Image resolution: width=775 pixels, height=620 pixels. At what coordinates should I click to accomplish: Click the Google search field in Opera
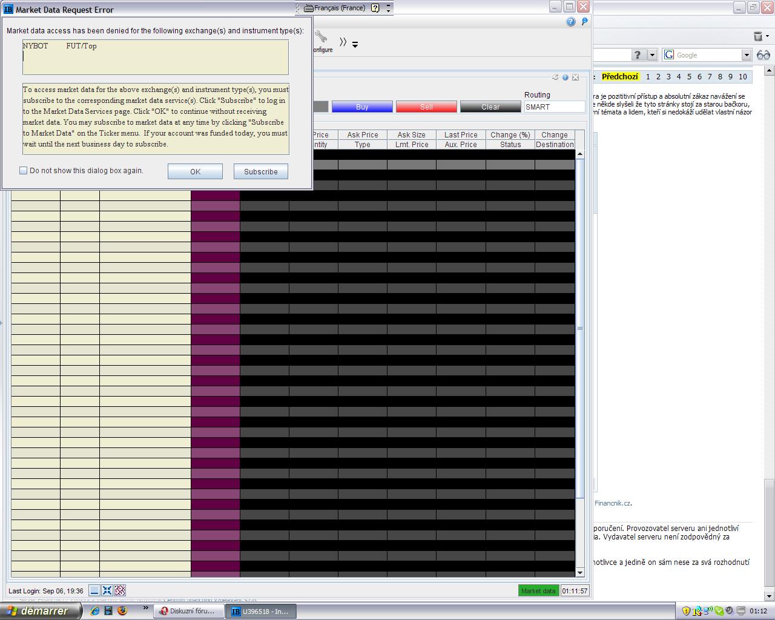pos(707,55)
